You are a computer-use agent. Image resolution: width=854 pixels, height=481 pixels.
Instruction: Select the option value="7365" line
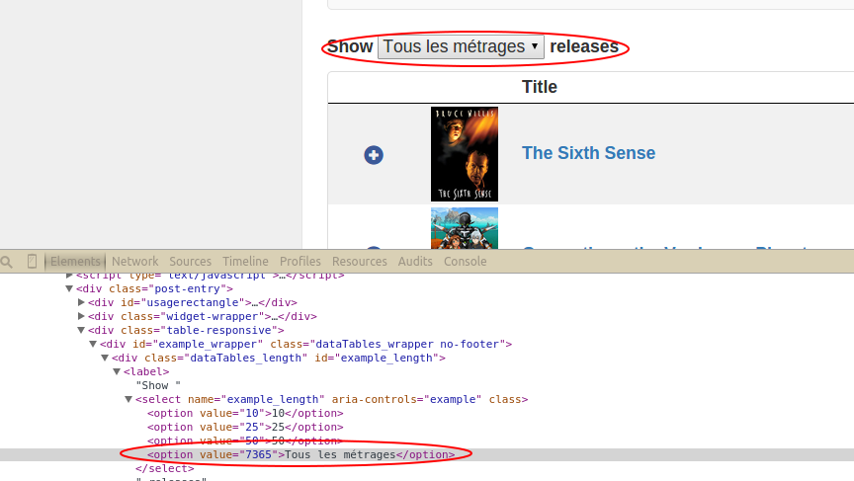300,455
